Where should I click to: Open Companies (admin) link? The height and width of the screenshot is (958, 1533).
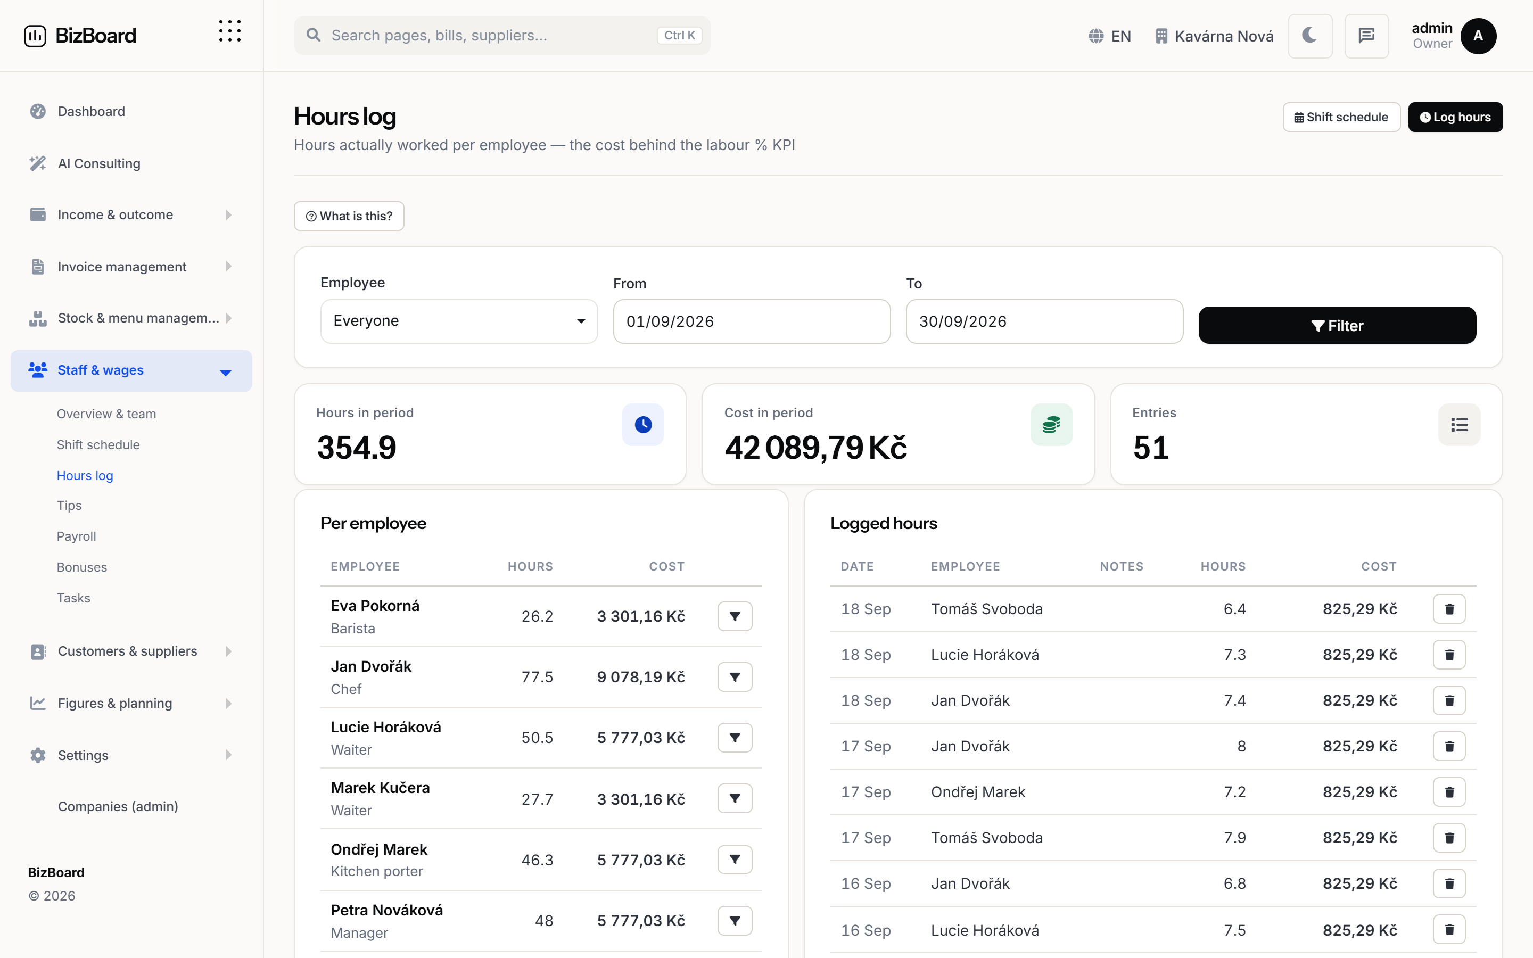click(118, 806)
